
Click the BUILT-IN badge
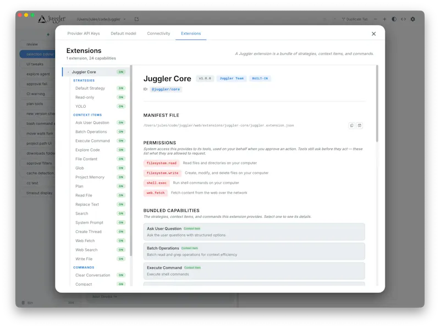[260, 78]
